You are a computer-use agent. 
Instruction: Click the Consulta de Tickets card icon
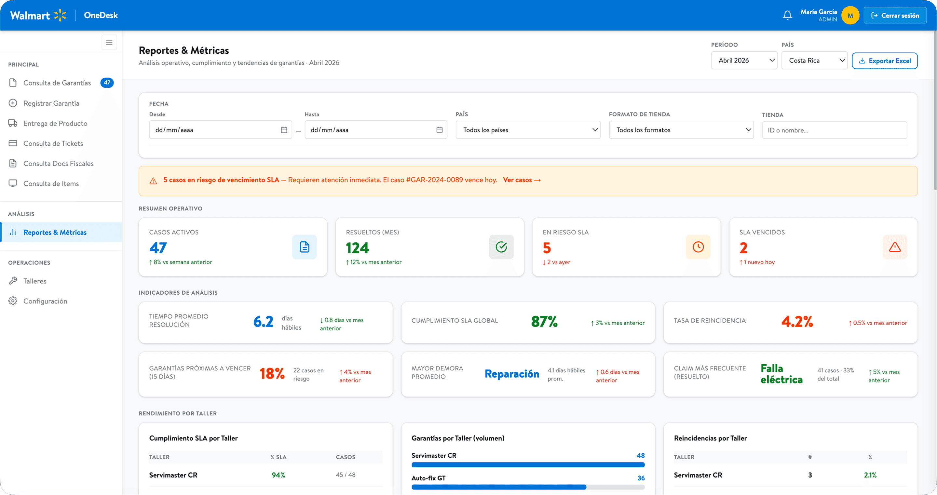(13, 143)
